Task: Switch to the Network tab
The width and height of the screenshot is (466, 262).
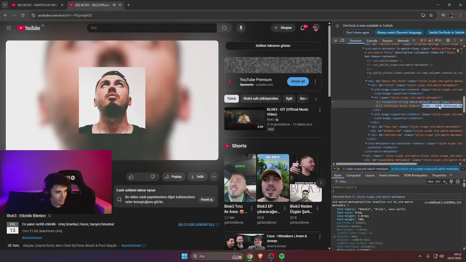Action: [403, 41]
